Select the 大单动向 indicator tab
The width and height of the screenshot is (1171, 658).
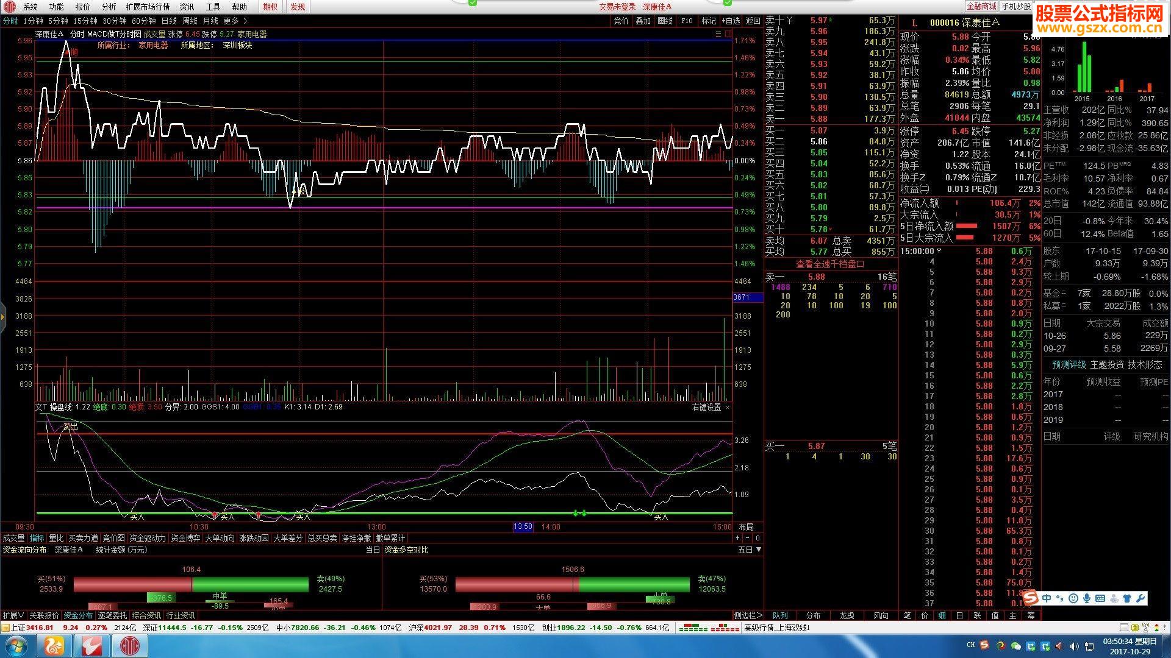point(220,538)
